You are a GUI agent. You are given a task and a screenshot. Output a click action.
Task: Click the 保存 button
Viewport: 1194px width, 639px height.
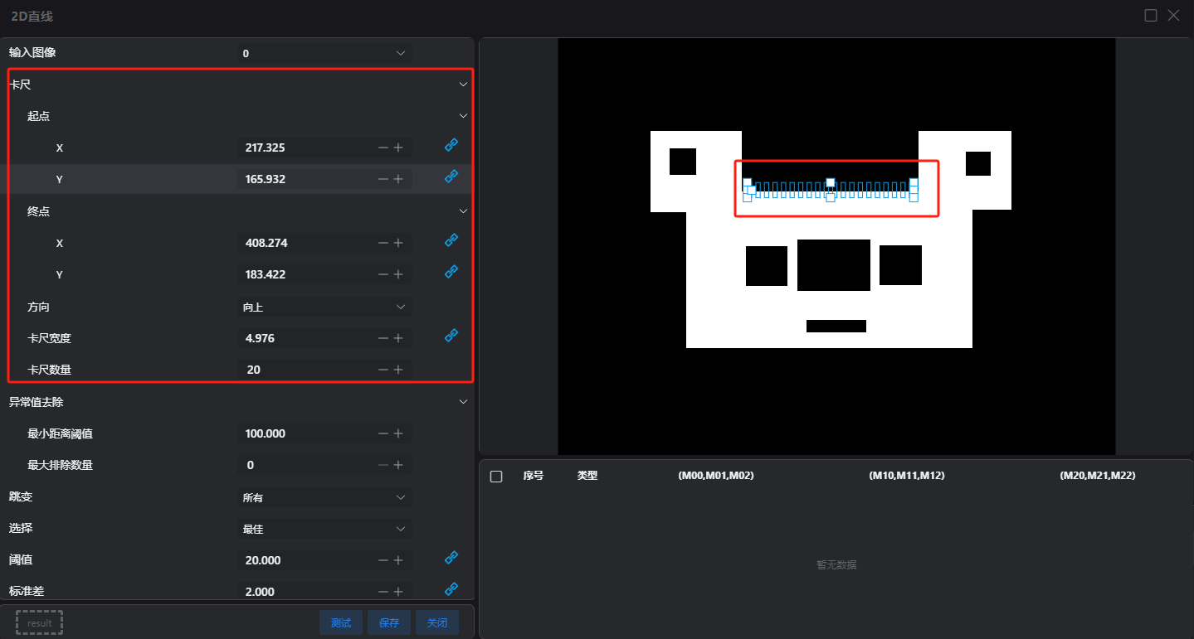coord(389,622)
